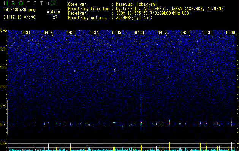Select the filename 0412190430.png

click(x=19, y=10)
